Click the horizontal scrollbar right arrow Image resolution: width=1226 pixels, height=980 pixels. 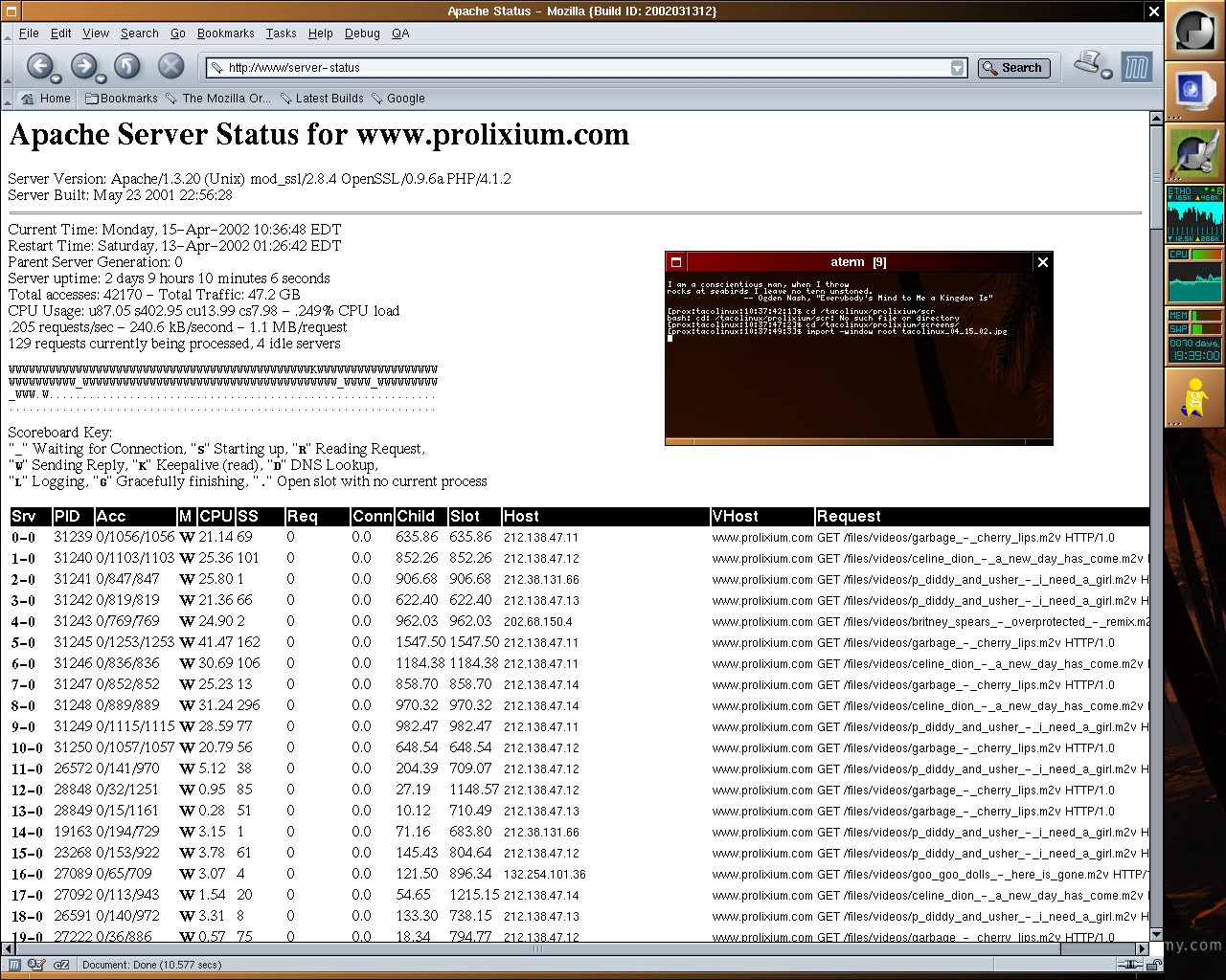pyautogui.click(x=1142, y=949)
